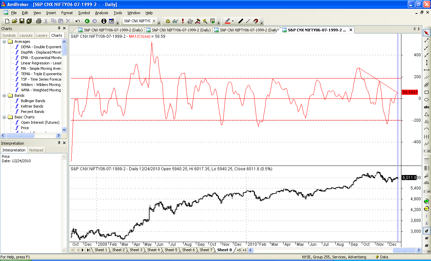Image resolution: width=431 pixels, height=261 pixels.
Task: Open the Sheet 7 tab
Action: tap(206, 250)
